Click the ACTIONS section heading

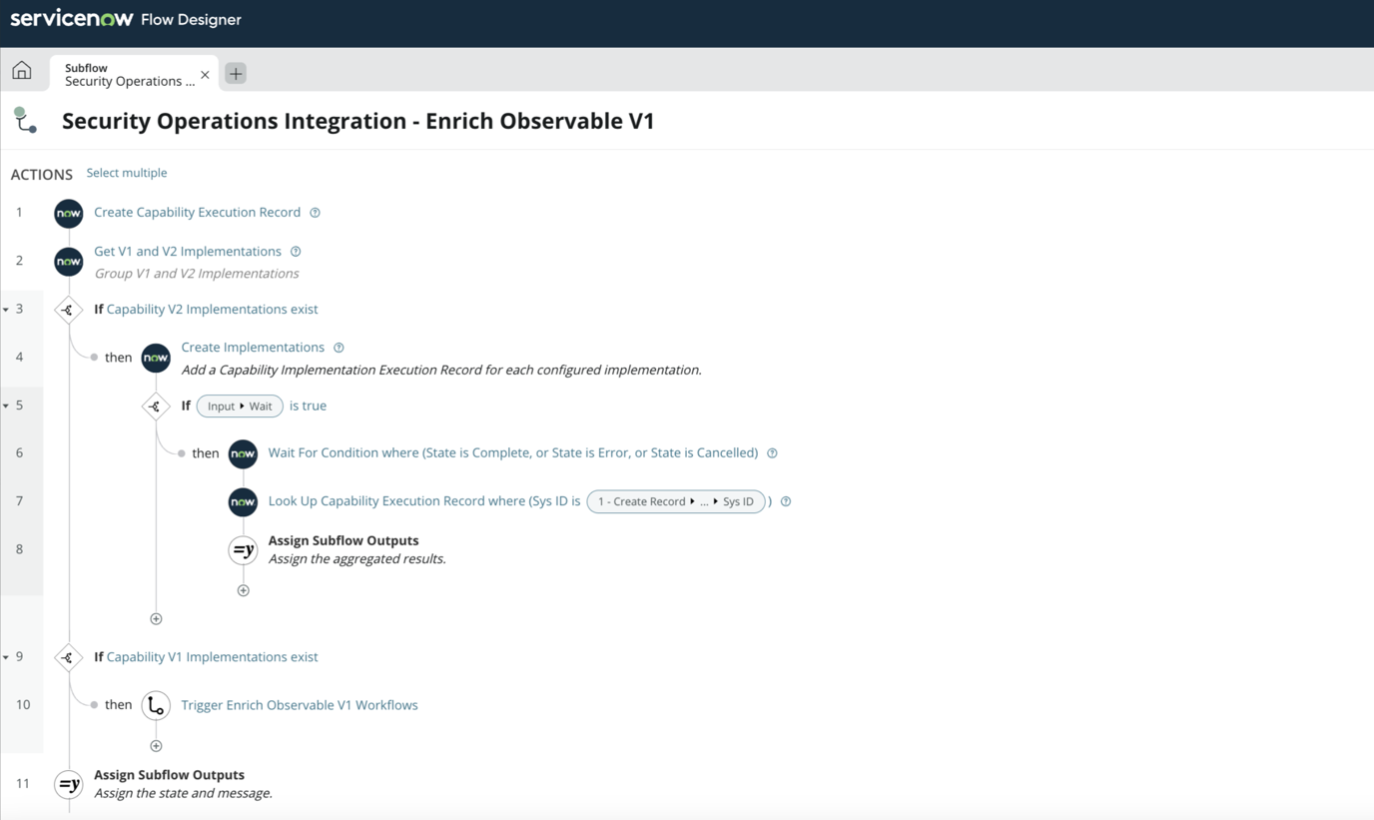[42, 174]
